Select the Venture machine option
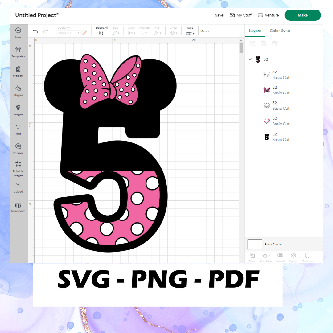Viewport: 333px width, 333px height. point(268,15)
